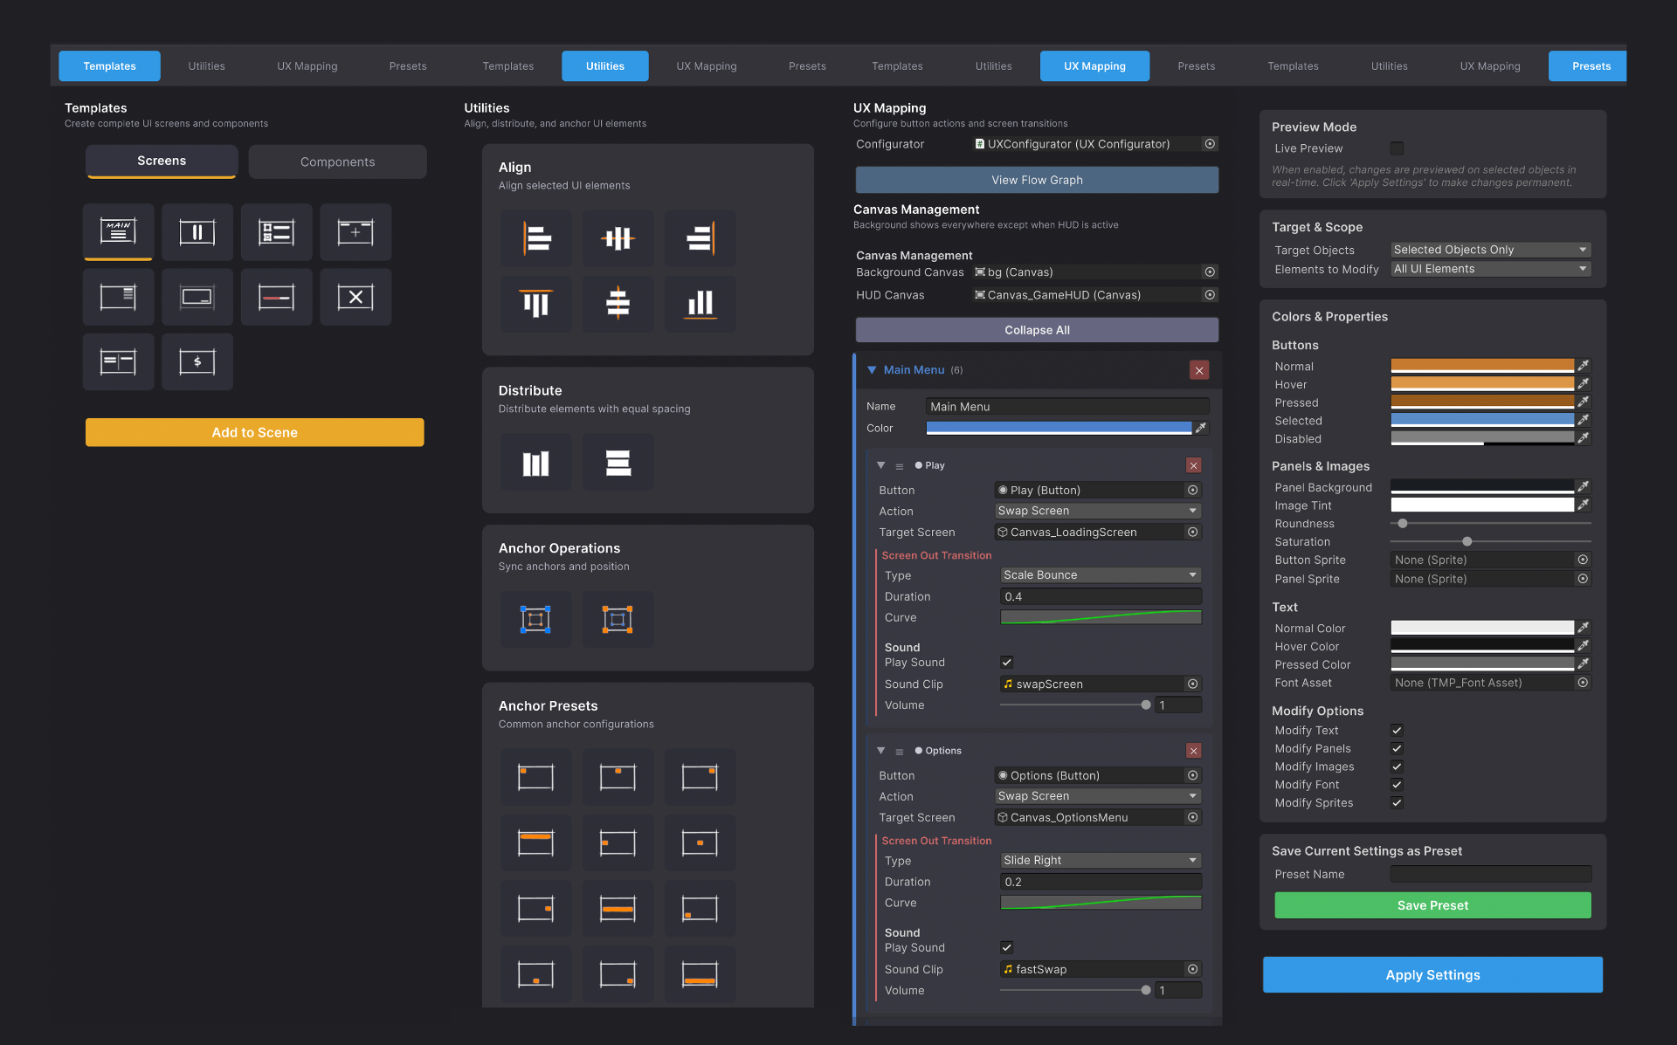Click View Flow Graph button
The height and width of the screenshot is (1045, 1677).
pos(1037,180)
